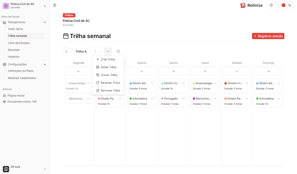Viewport: 297px width, 174px height.
Task: Open options for Quinta's Português card
Action: (184, 99)
